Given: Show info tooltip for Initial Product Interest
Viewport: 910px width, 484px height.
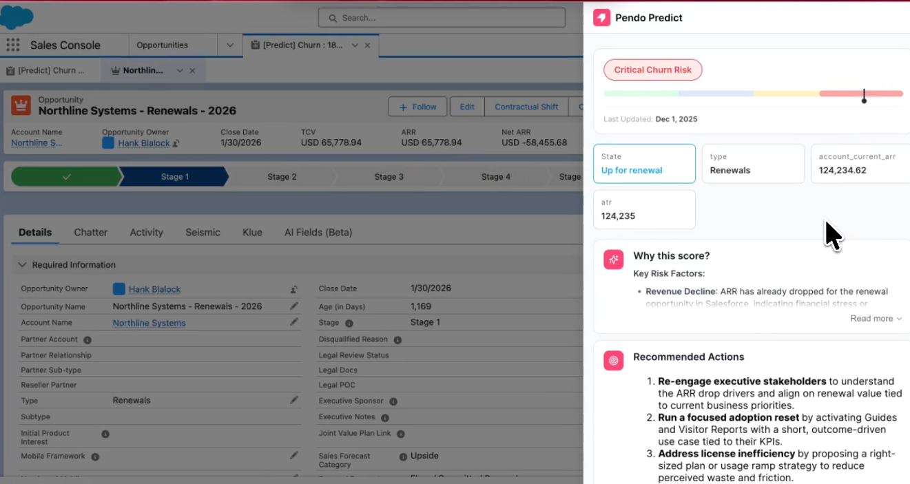Looking at the screenshot, I should (105, 434).
